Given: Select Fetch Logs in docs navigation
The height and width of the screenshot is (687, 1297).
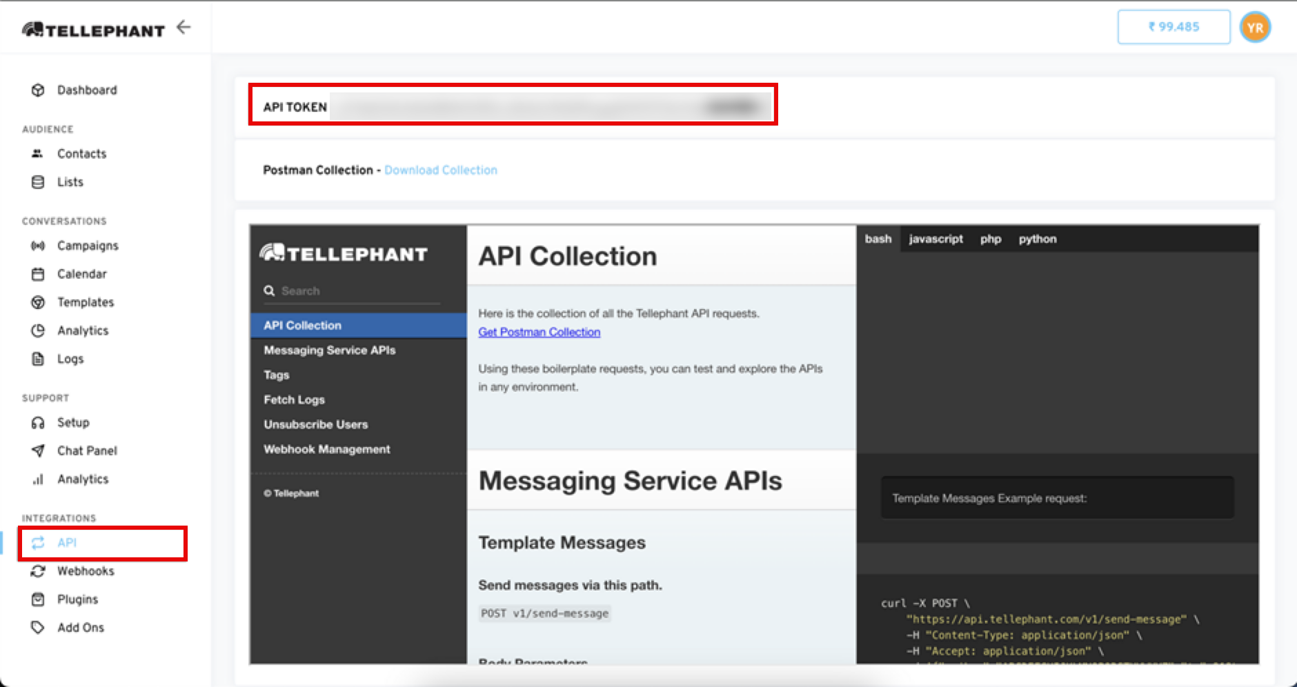Looking at the screenshot, I should pyautogui.click(x=358, y=400).
